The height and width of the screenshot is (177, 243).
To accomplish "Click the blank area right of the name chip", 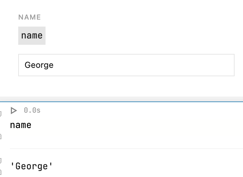I will (x=140, y=36).
